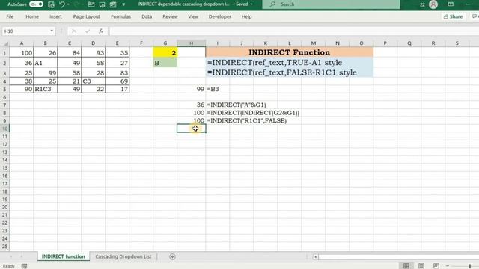Open the Developer ribbon tab
This screenshot has width=479, height=269.
pos(219,16)
